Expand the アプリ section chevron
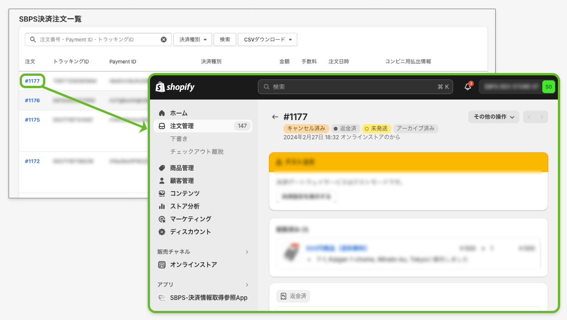 click(x=247, y=285)
